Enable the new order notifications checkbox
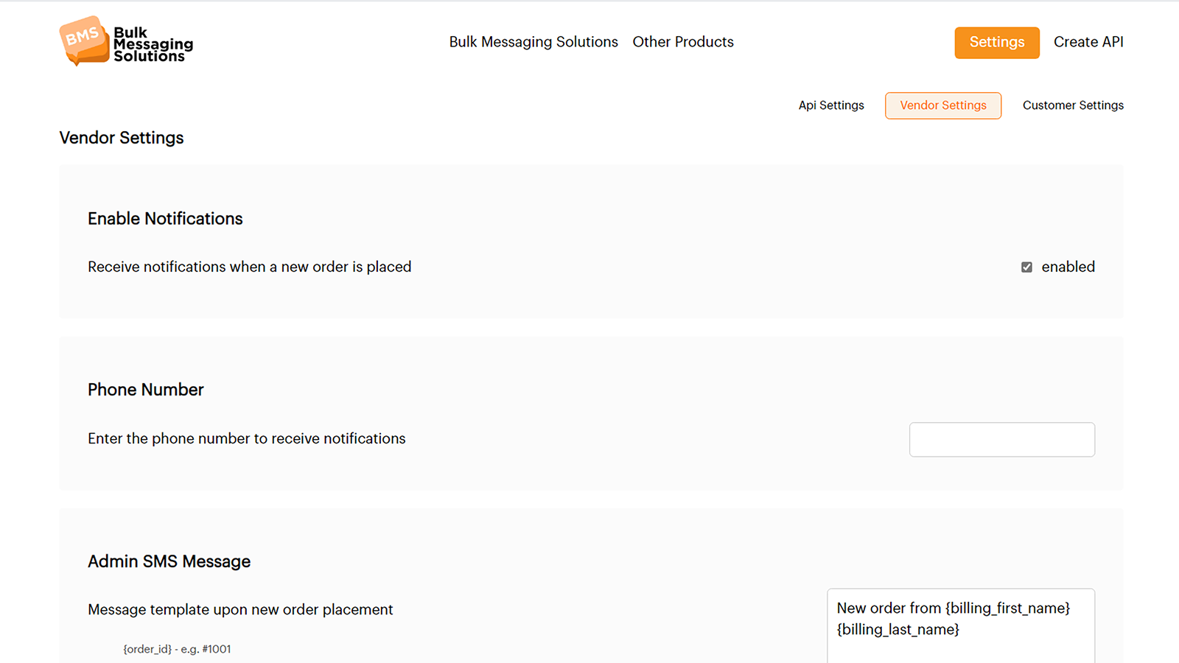1179x663 pixels. (1026, 267)
